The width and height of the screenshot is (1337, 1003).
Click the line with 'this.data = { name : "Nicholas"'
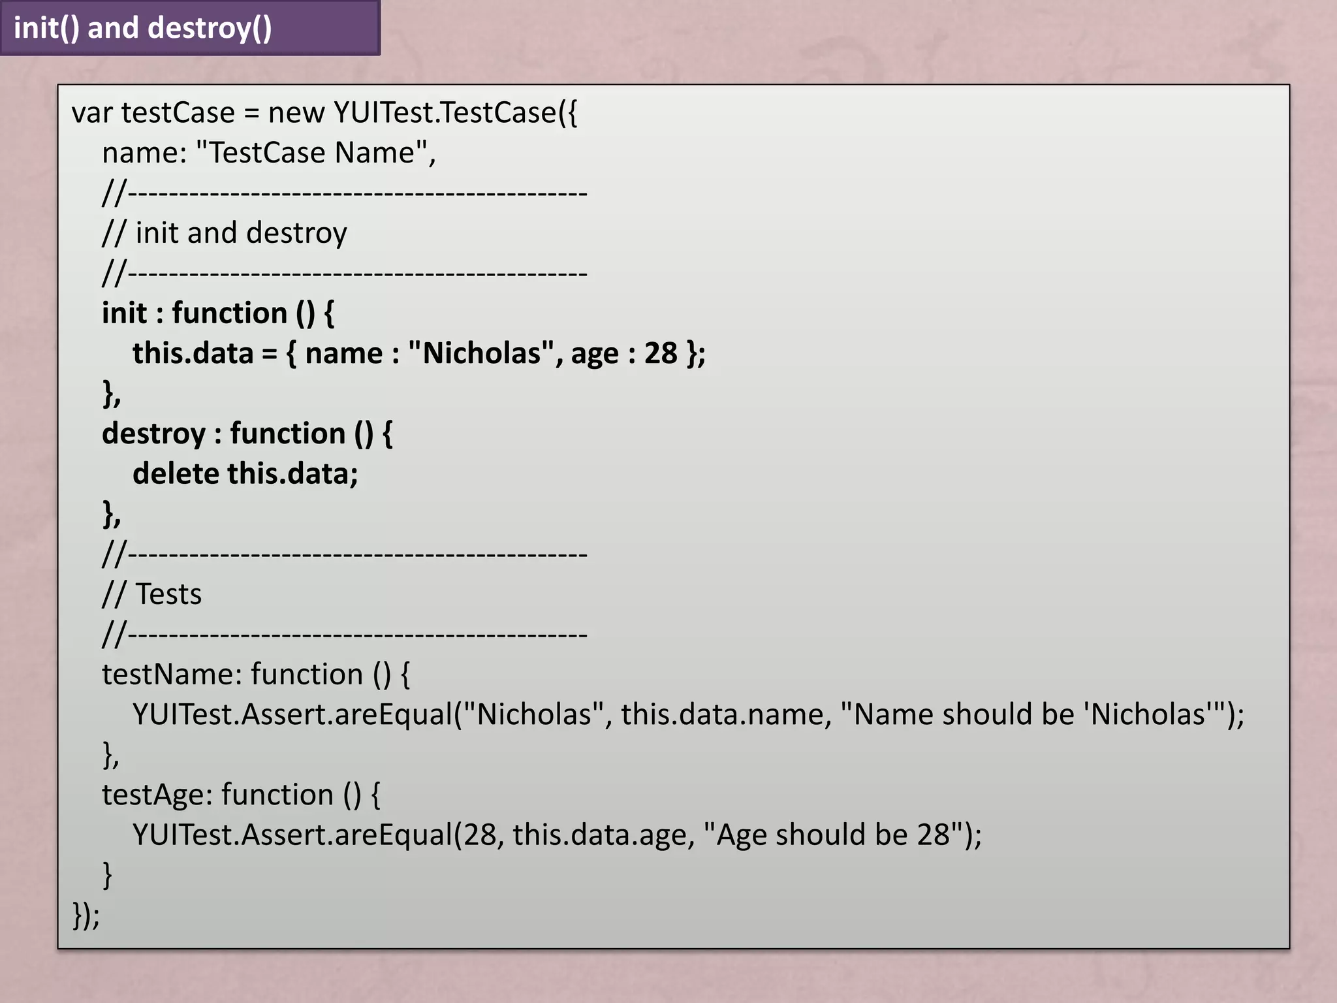pos(419,353)
